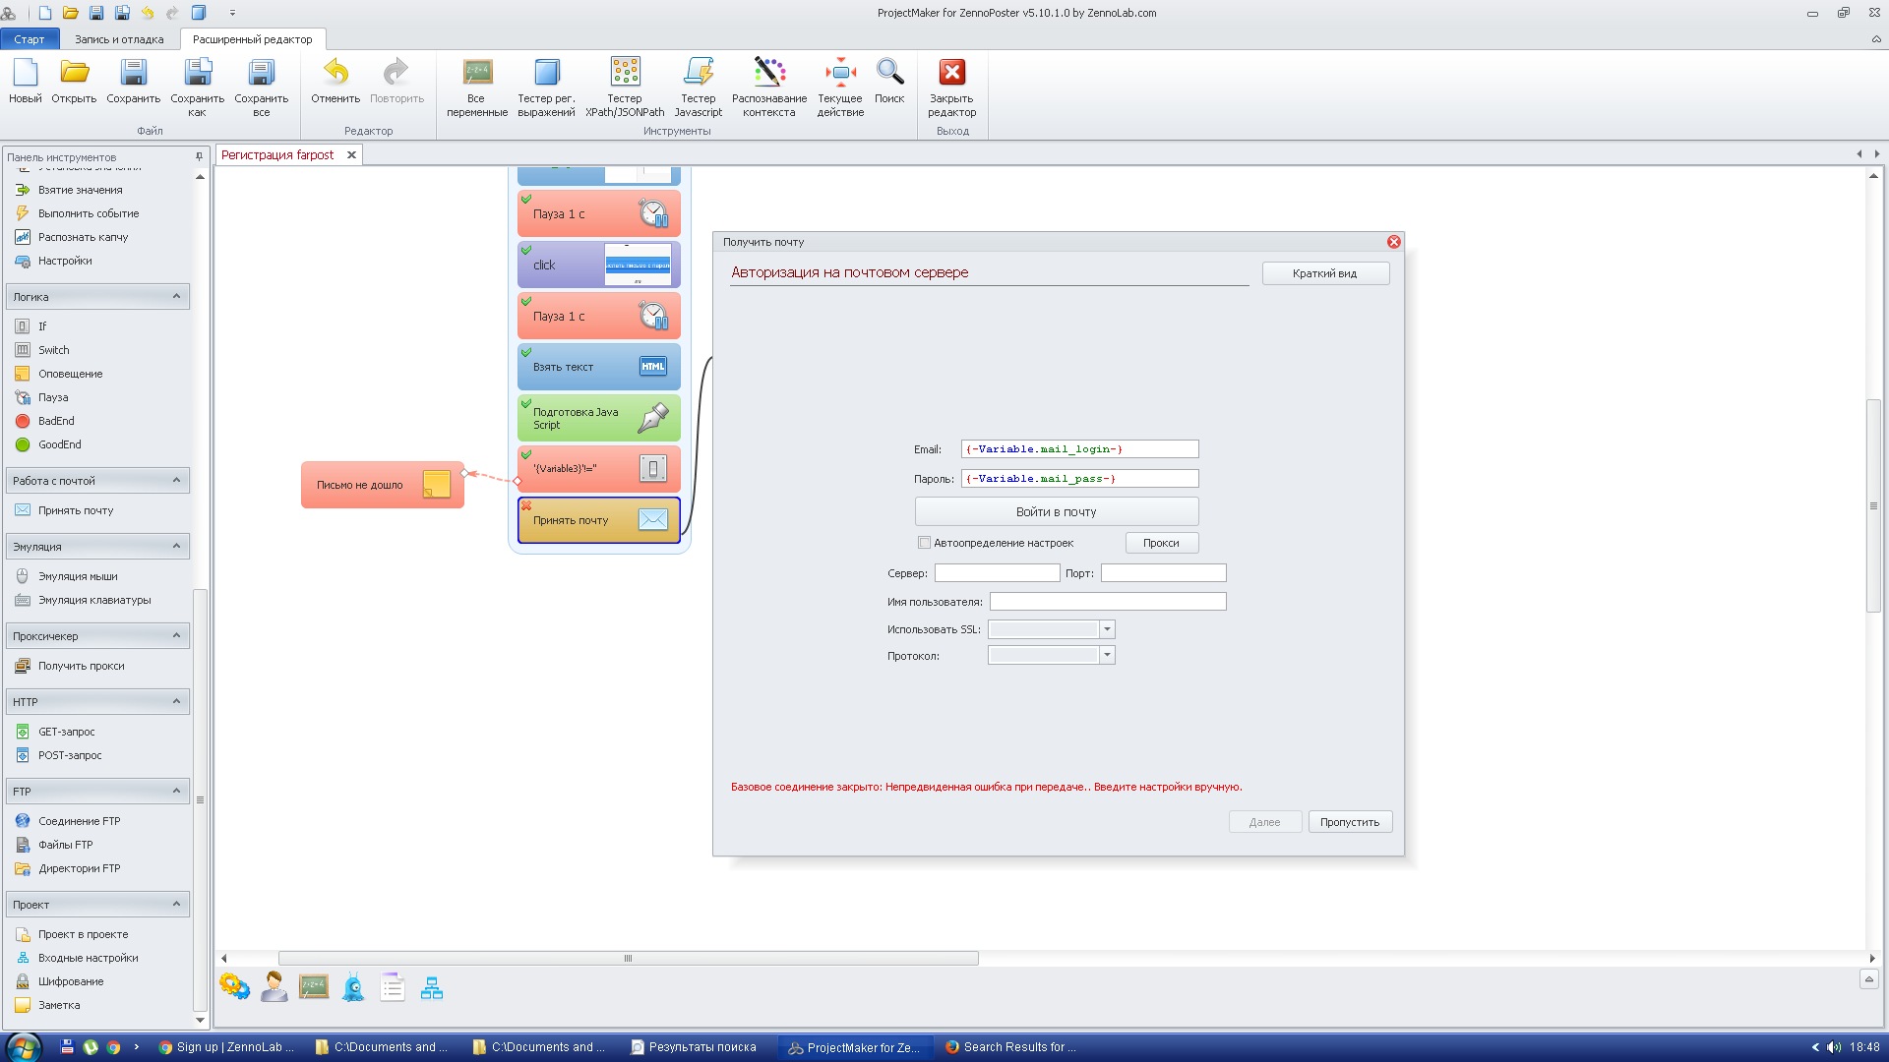
Task: Open Windows Start button
Action: tap(22, 1047)
